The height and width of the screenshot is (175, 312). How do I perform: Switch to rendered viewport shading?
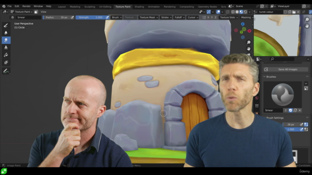246,12
